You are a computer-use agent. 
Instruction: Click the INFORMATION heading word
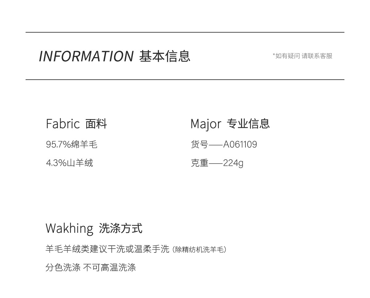click(x=86, y=56)
